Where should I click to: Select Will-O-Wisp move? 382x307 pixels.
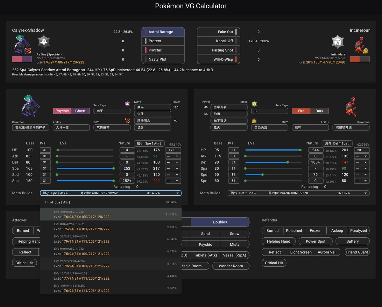pos(218,59)
